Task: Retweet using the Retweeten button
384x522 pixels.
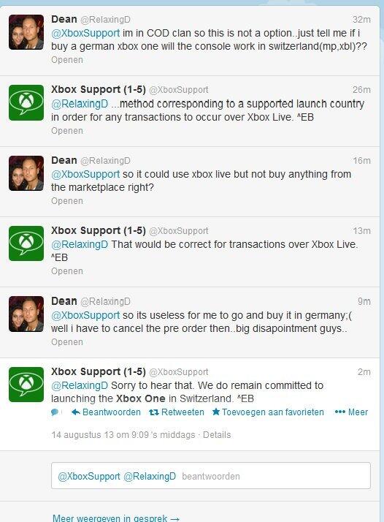Action: coord(177,412)
